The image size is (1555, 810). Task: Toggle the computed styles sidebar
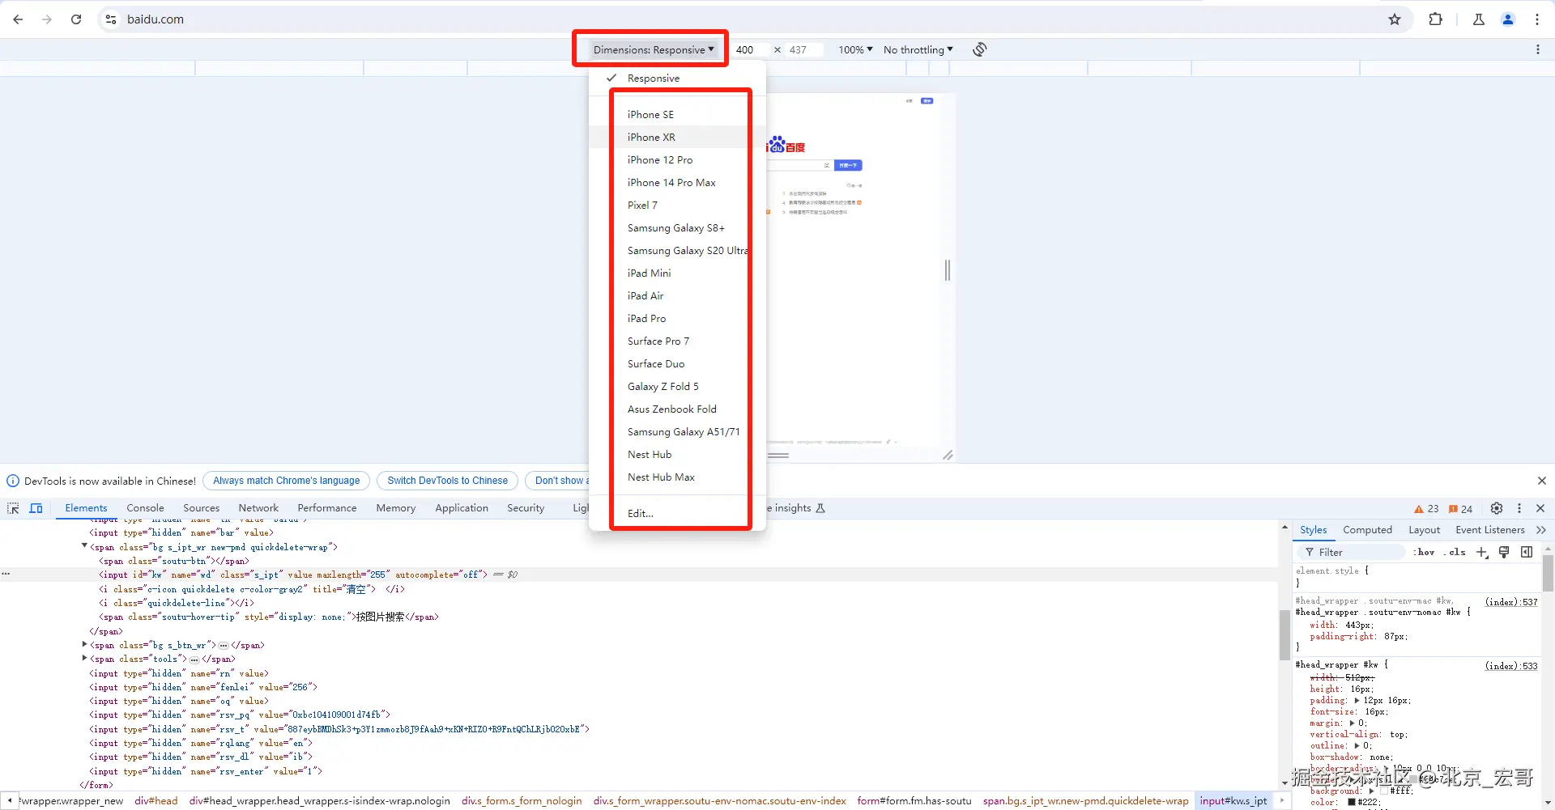pyautogui.click(x=1527, y=552)
